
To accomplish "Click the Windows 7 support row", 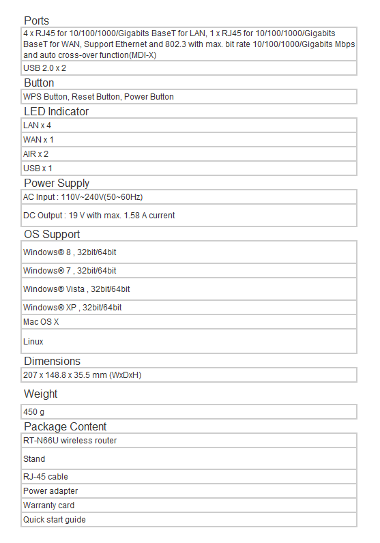I will tap(189, 270).
